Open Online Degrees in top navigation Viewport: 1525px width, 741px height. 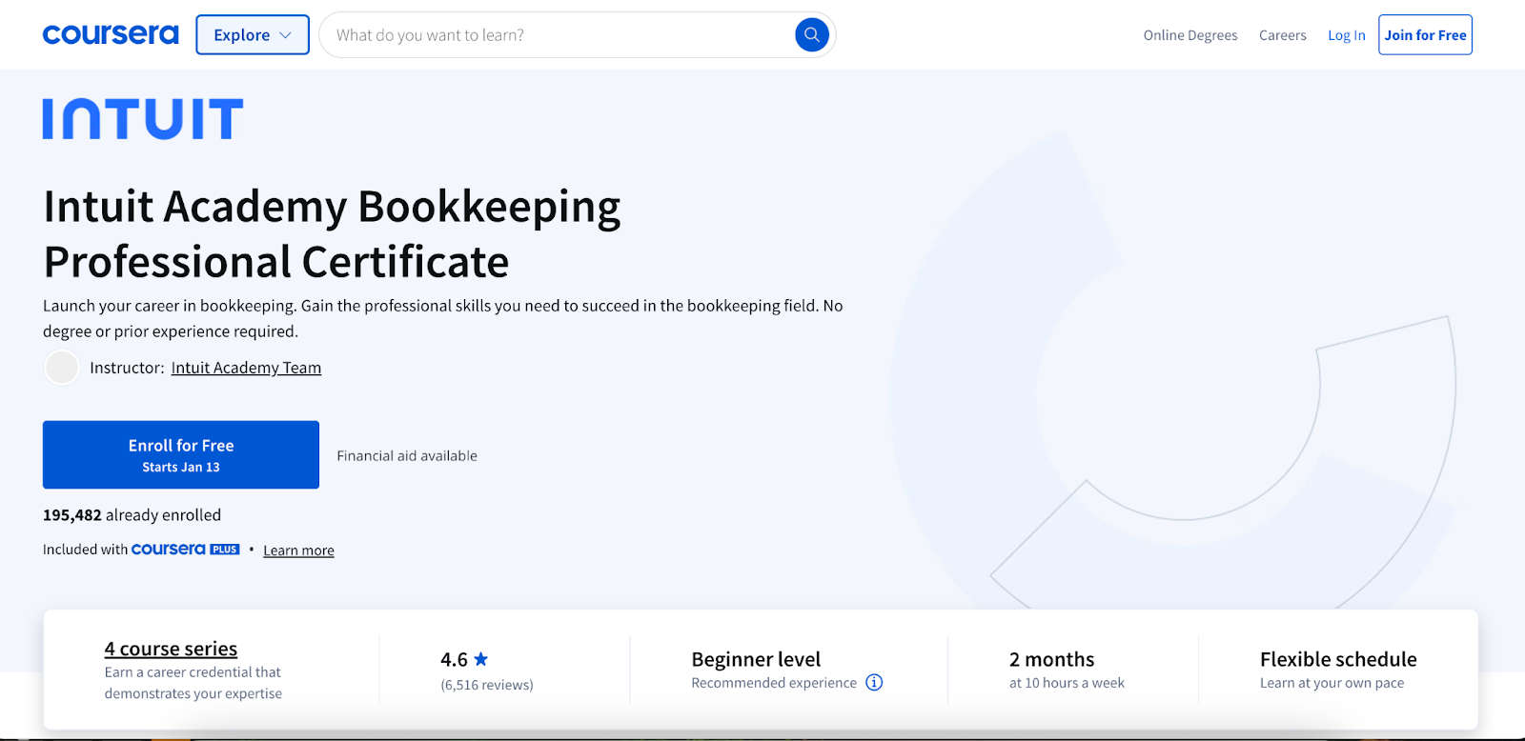[x=1190, y=35]
